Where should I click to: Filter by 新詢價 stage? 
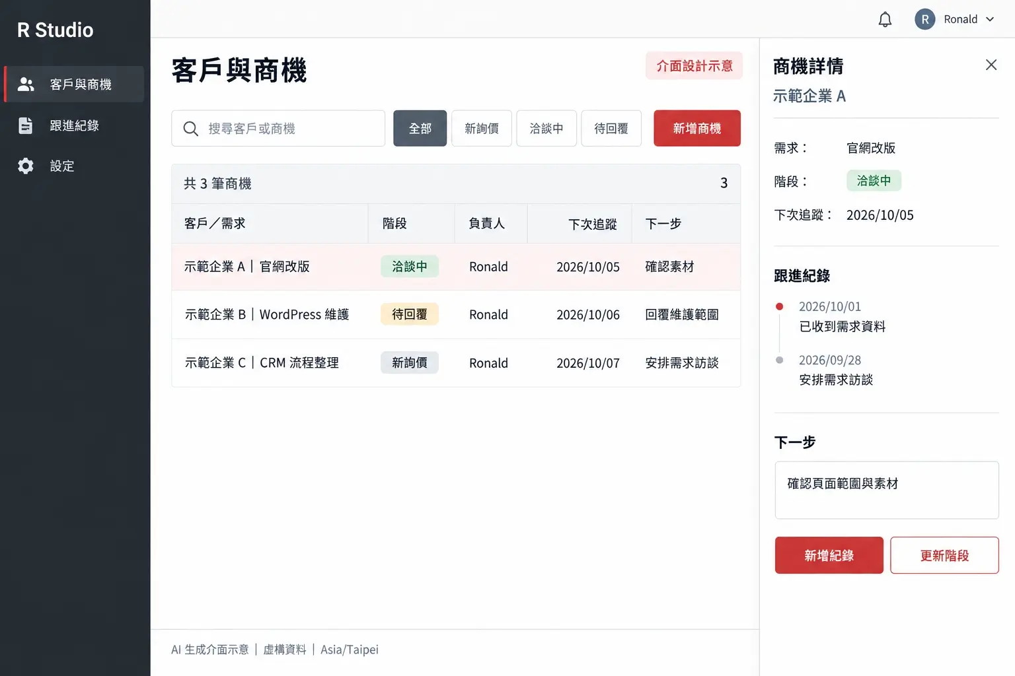click(x=482, y=129)
